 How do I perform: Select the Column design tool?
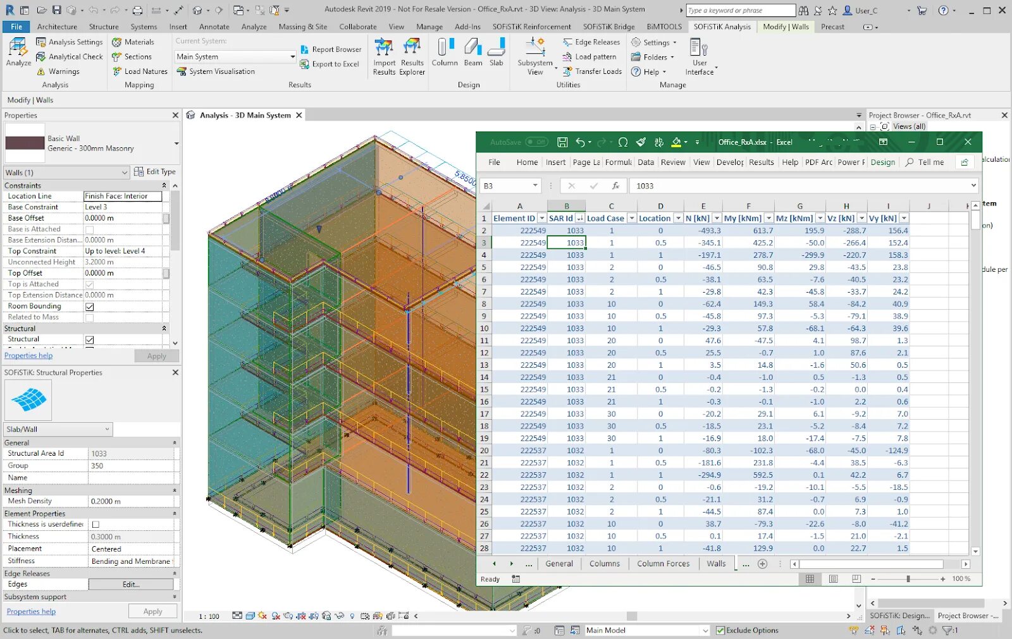445,52
